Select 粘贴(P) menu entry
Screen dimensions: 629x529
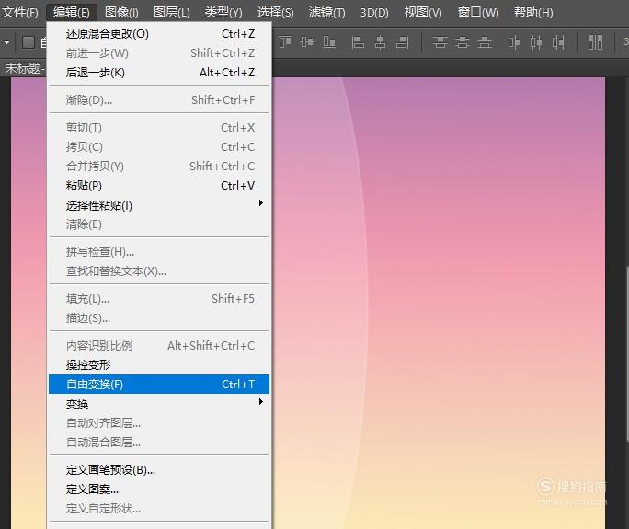coord(159,186)
